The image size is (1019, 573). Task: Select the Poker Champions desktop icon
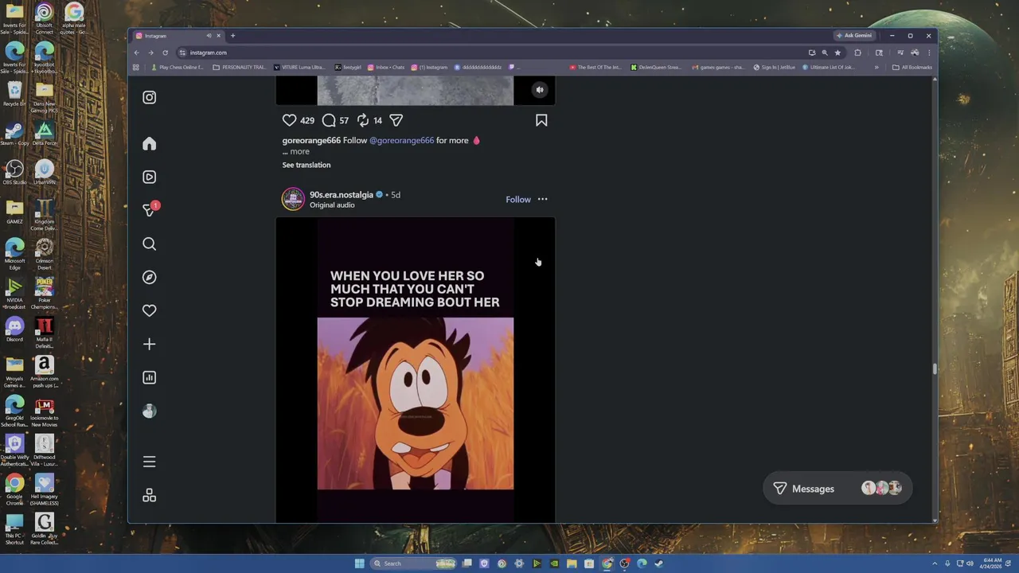pyautogui.click(x=45, y=293)
